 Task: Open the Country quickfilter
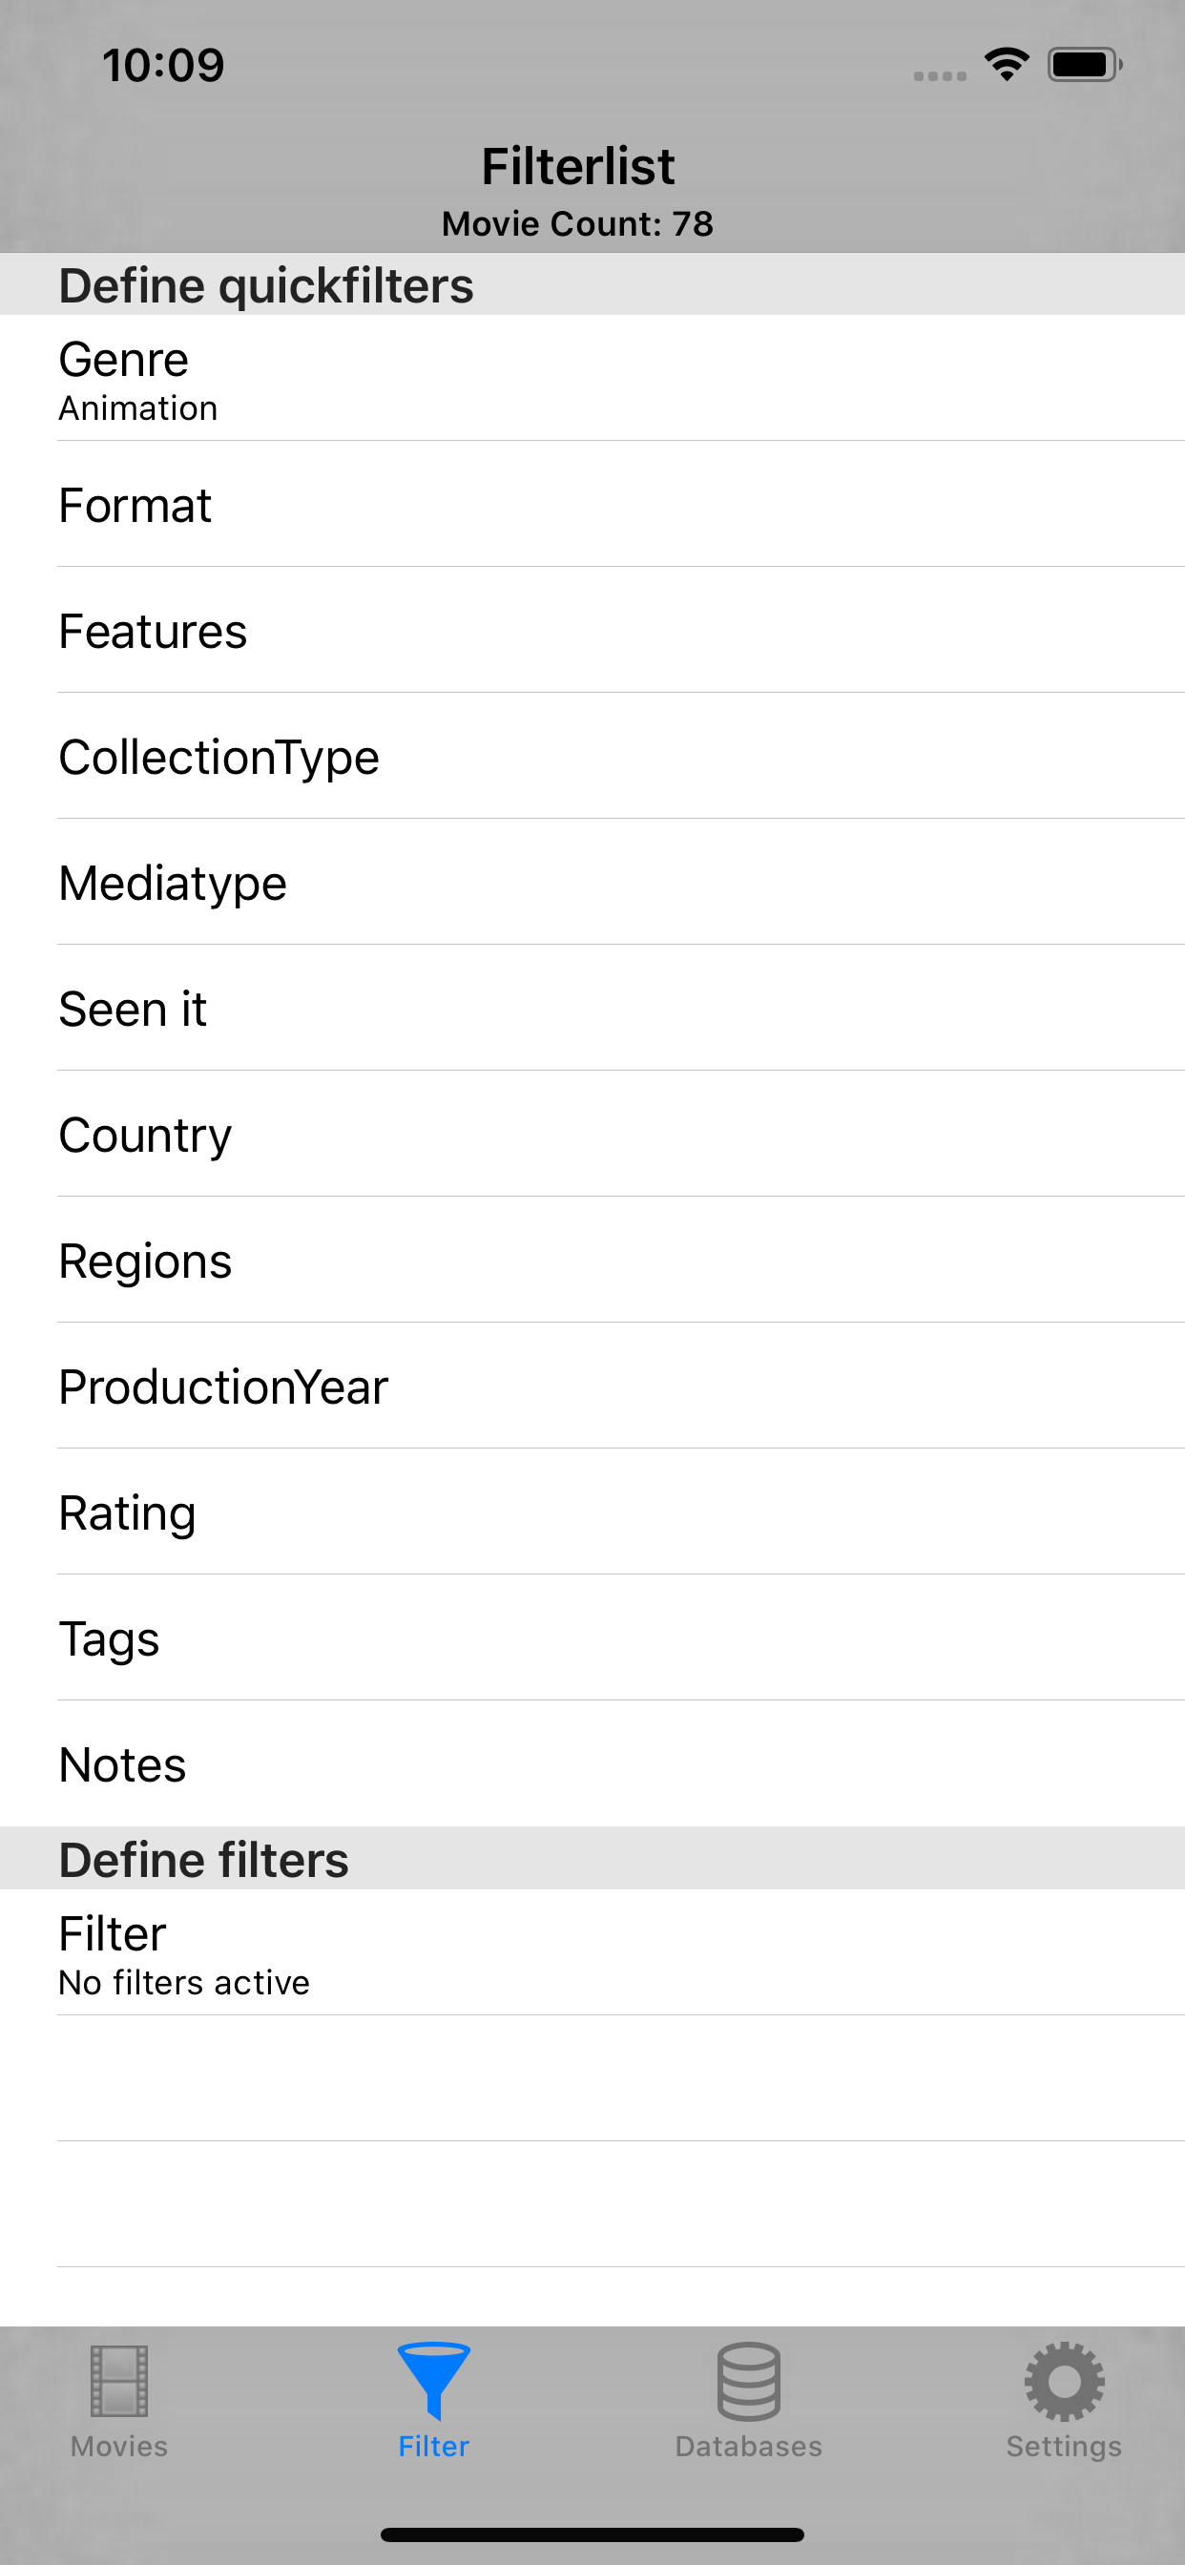click(x=592, y=1135)
